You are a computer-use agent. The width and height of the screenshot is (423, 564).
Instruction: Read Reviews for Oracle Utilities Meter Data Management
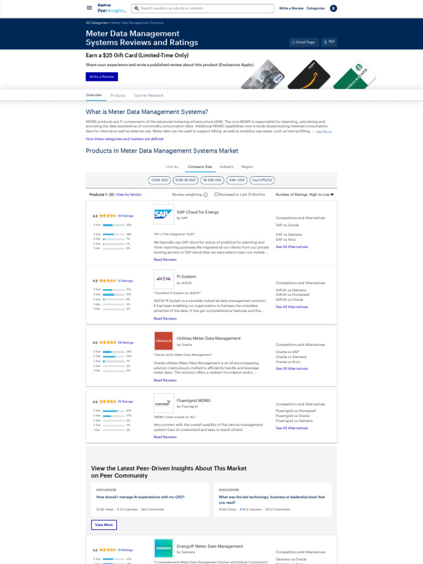165,380
